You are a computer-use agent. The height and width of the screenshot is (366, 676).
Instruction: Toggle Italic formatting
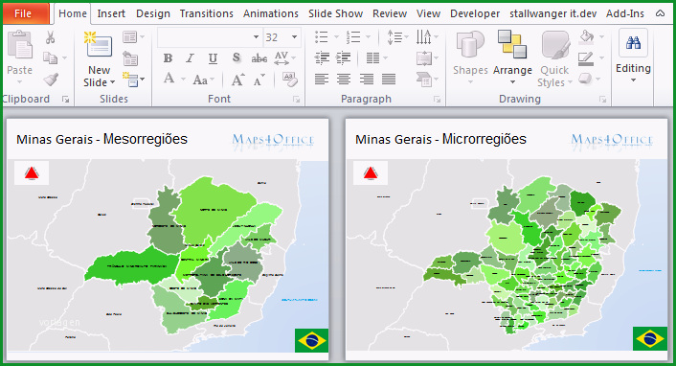[191, 57]
